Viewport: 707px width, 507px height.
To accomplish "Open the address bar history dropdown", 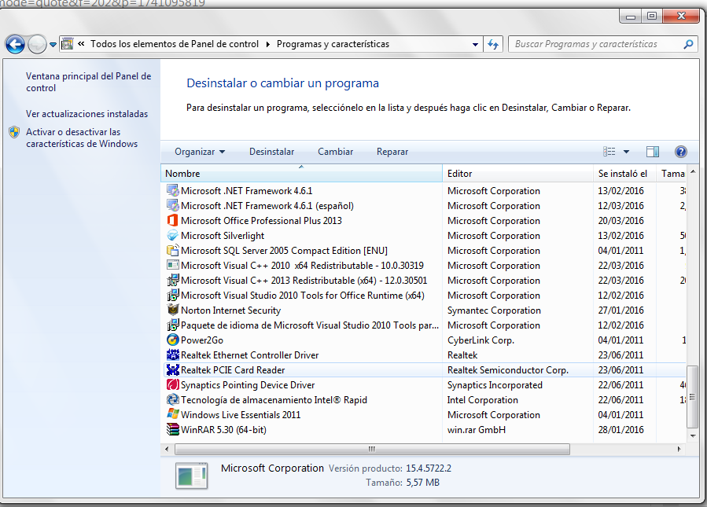I will [x=476, y=44].
